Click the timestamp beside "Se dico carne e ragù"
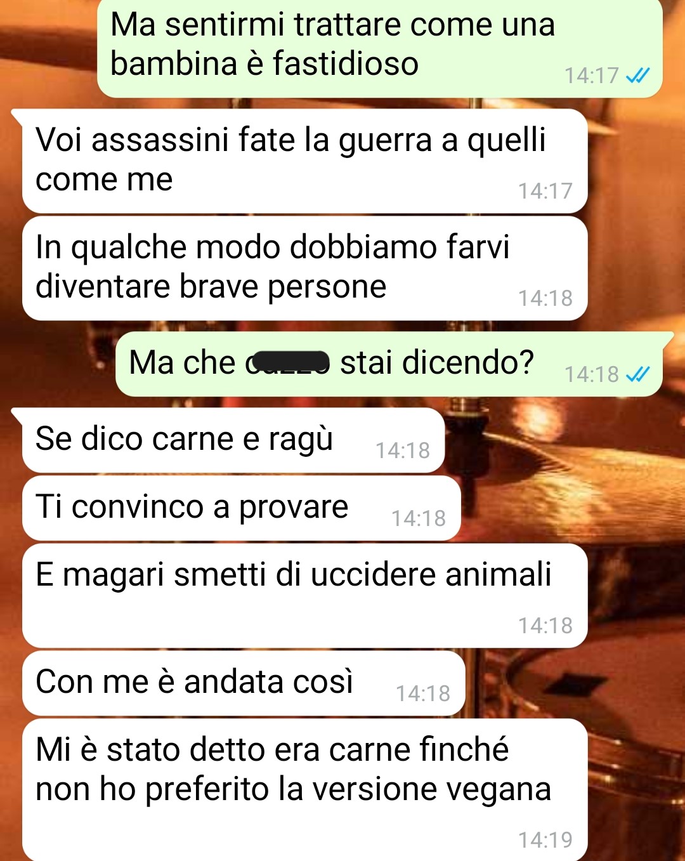This screenshot has height=861, width=685. [x=403, y=450]
